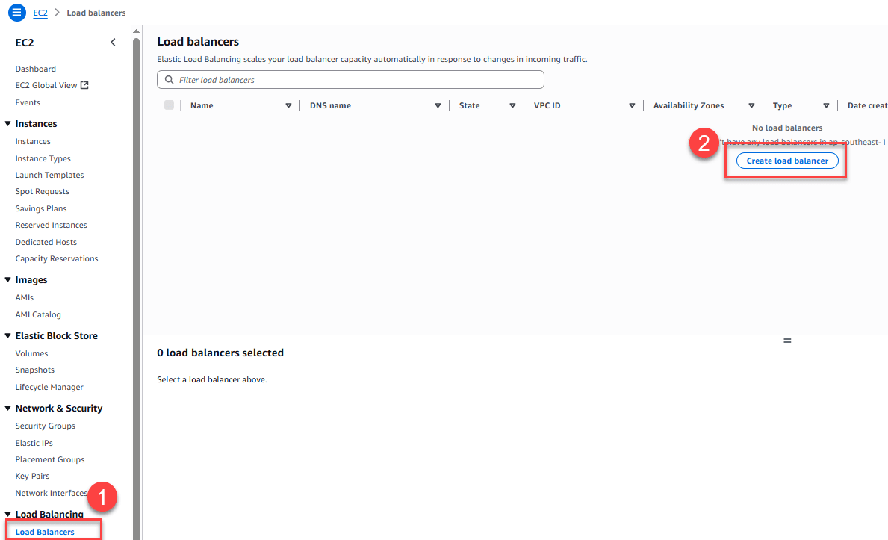This screenshot has width=888, height=540.
Task: Click the search magnifier in filter field
Action: [169, 79]
